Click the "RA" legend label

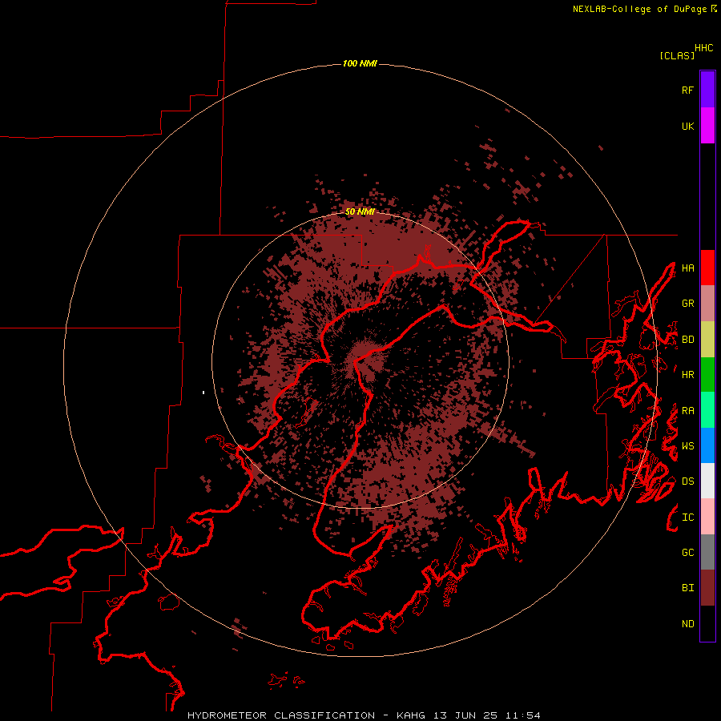[687, 411]
